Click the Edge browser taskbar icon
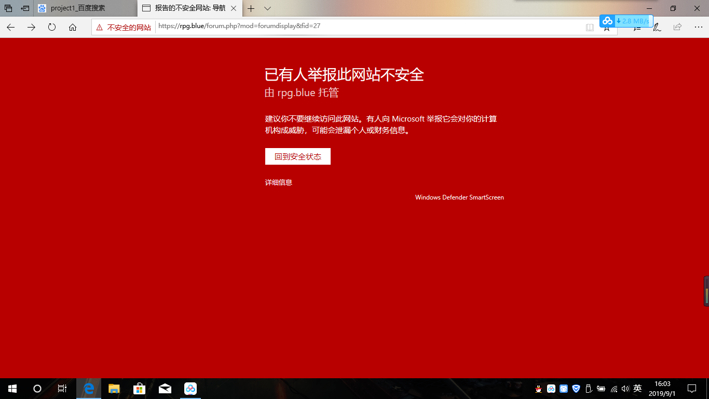This screenshot has height=399, width=709. 89,389
